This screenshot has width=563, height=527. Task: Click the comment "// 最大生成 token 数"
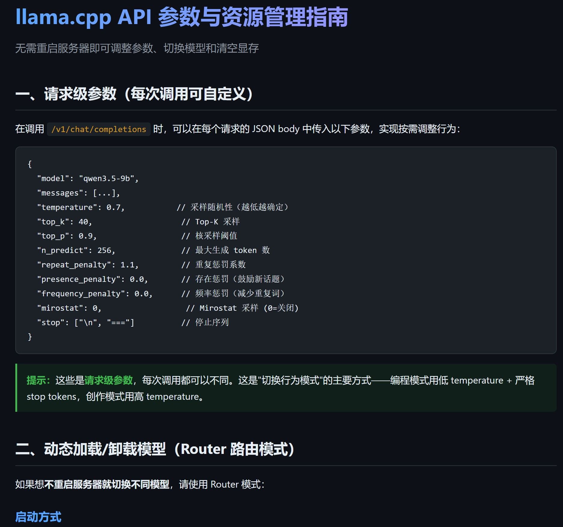[226, 250]
